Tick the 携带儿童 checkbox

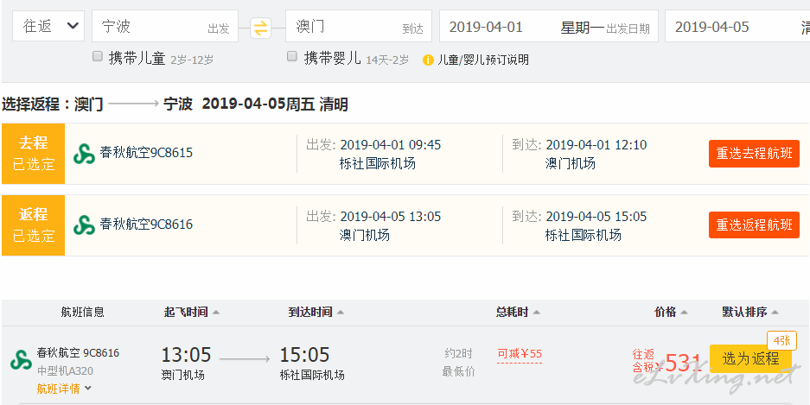(98, 56)
